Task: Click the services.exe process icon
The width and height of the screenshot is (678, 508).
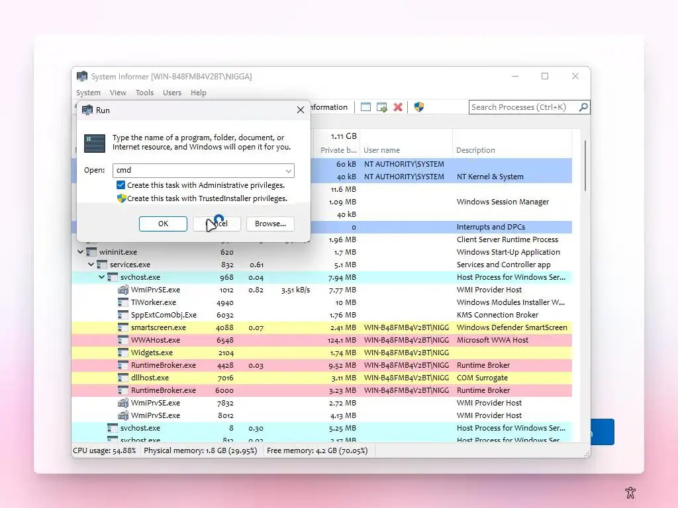Action: pyautogui.click(x=101, y=265)
